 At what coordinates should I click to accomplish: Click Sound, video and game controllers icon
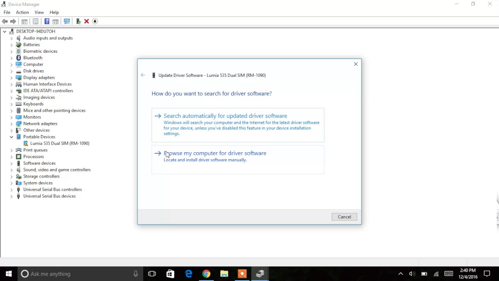click(18, 170)
